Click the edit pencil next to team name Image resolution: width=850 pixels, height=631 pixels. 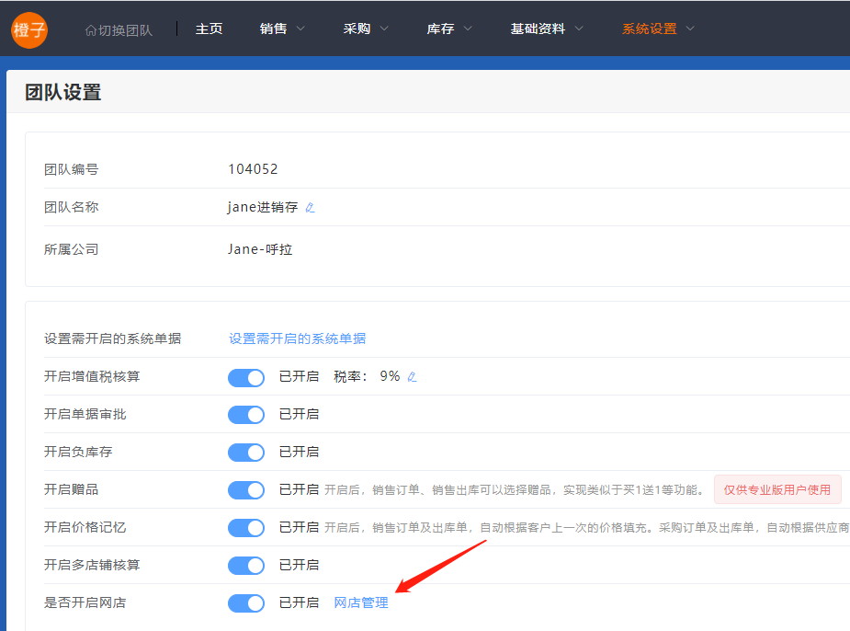coord(310,208)
